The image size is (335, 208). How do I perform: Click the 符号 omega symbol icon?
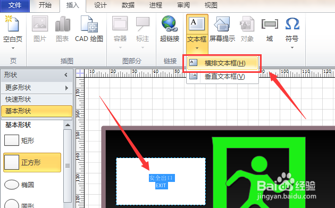(292, 23)
